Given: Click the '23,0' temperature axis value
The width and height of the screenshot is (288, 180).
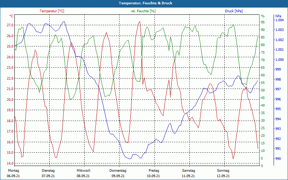Looking at the screenshot, I should (x=10, y=68).
